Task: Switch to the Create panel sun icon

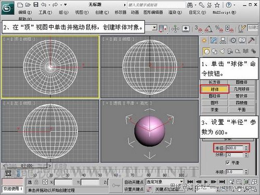Action: [x=204, y=41]
